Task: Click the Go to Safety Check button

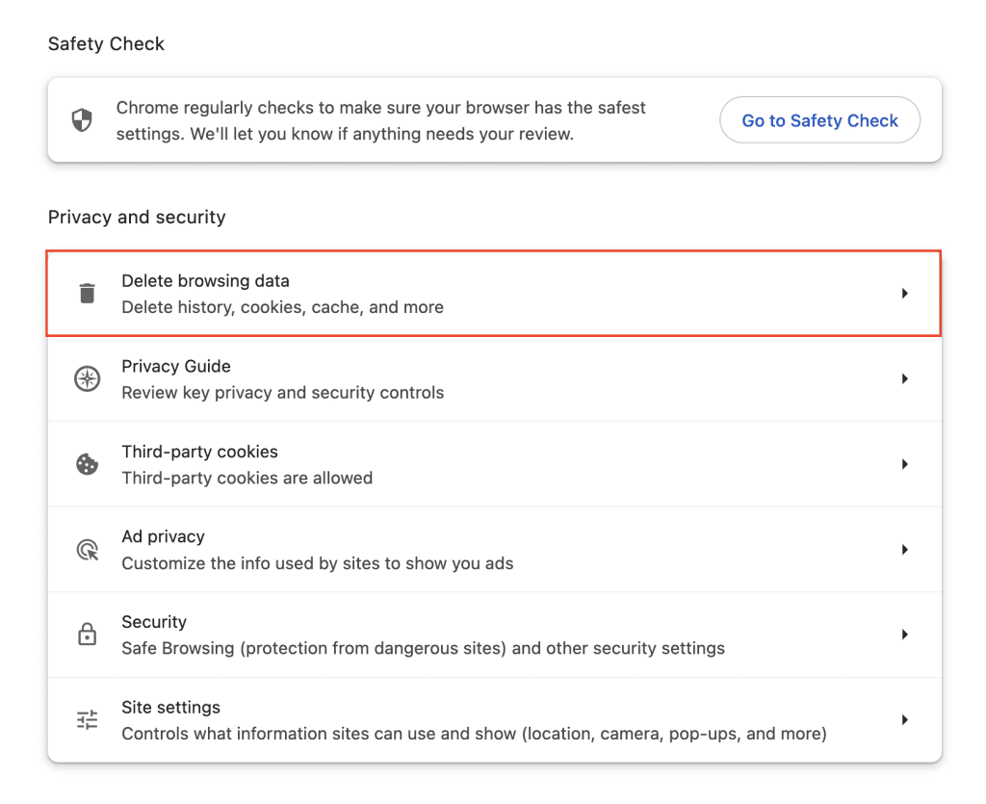Action: coord(819,119)
